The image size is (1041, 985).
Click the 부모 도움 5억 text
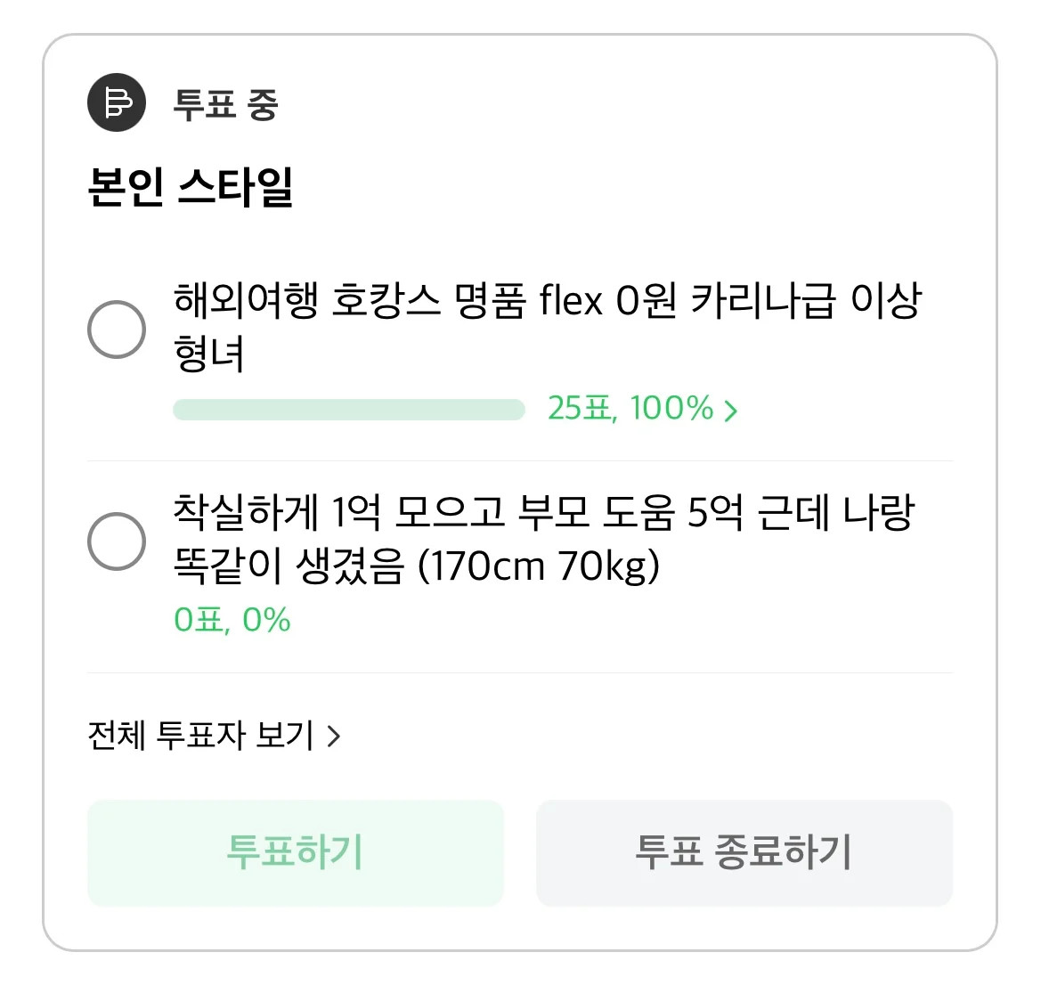click(630, 512)
